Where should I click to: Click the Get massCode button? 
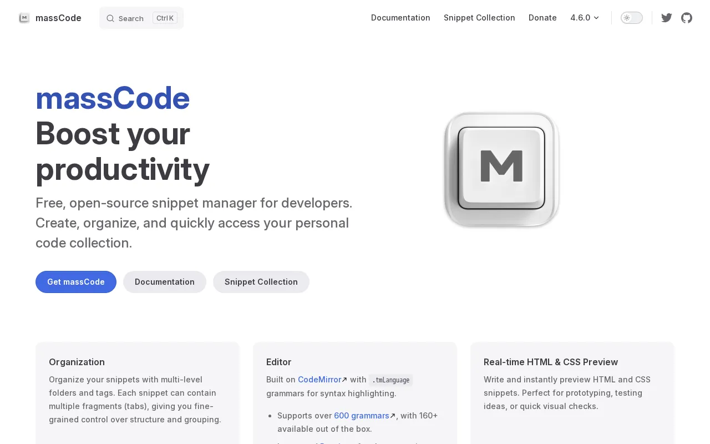[76, 282]
